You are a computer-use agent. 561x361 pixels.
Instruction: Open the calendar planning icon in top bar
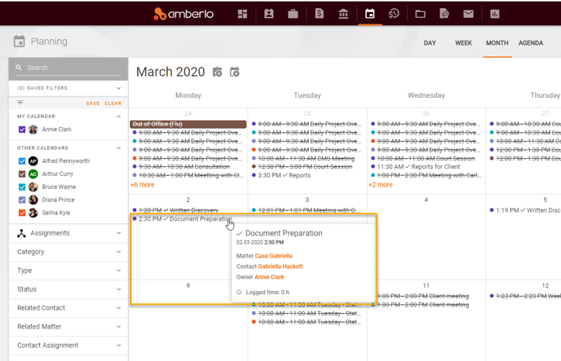point(370,14)
